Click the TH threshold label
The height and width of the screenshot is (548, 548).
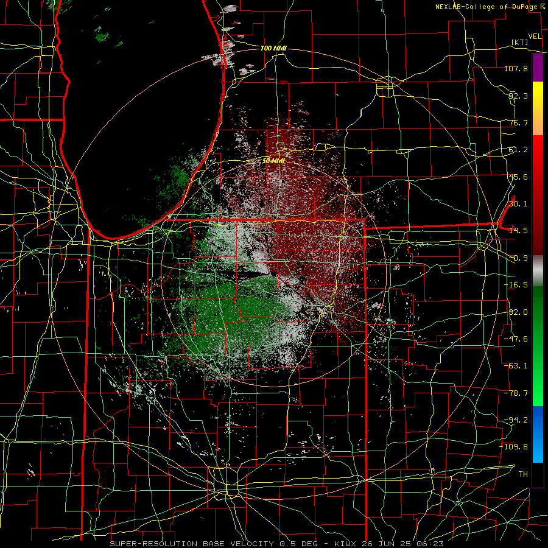point(523,474)
